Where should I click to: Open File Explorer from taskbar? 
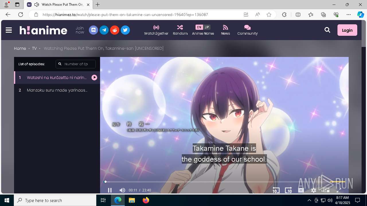pyautogui.click(x=132, y=200)
